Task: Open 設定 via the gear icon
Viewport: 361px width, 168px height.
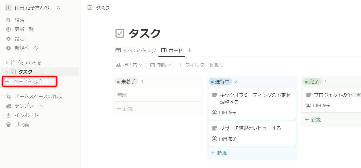Action: pyautogui.click(x=9, y=39)
